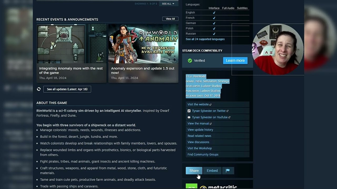Click the Share button
This screenshot has width=337, height=189.
[194, 171]
